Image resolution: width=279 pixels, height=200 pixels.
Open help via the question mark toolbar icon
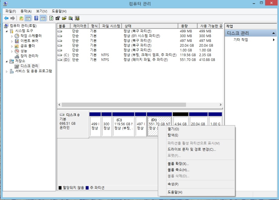(x=36, y=18)
